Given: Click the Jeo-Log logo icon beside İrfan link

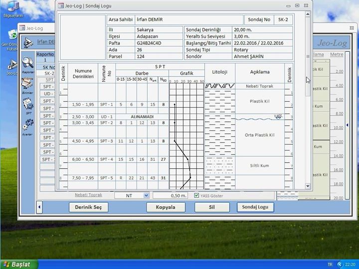Looking at the screenshot, I should [28, 42].
